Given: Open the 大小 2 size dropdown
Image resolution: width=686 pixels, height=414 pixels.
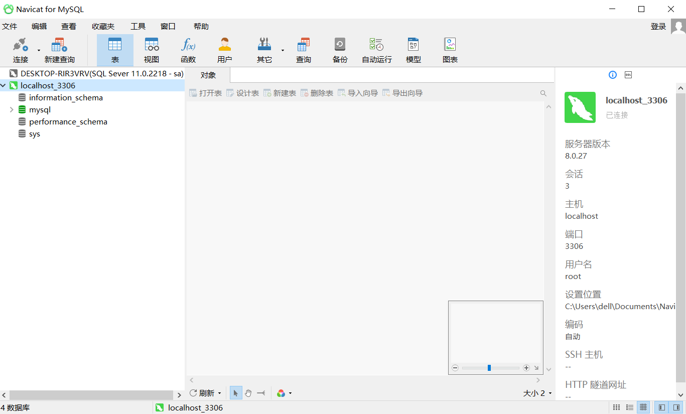Looking at the screenshot, I should click(537, 393).
